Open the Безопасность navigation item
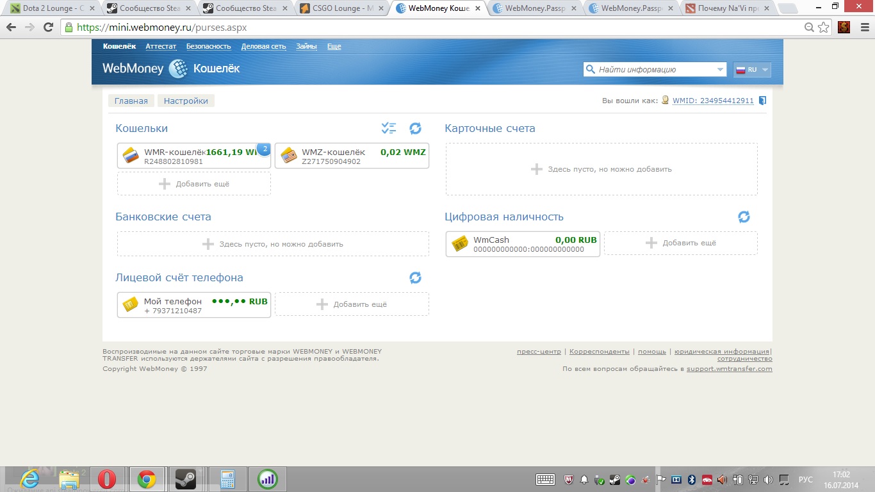 tap(209, 46)
